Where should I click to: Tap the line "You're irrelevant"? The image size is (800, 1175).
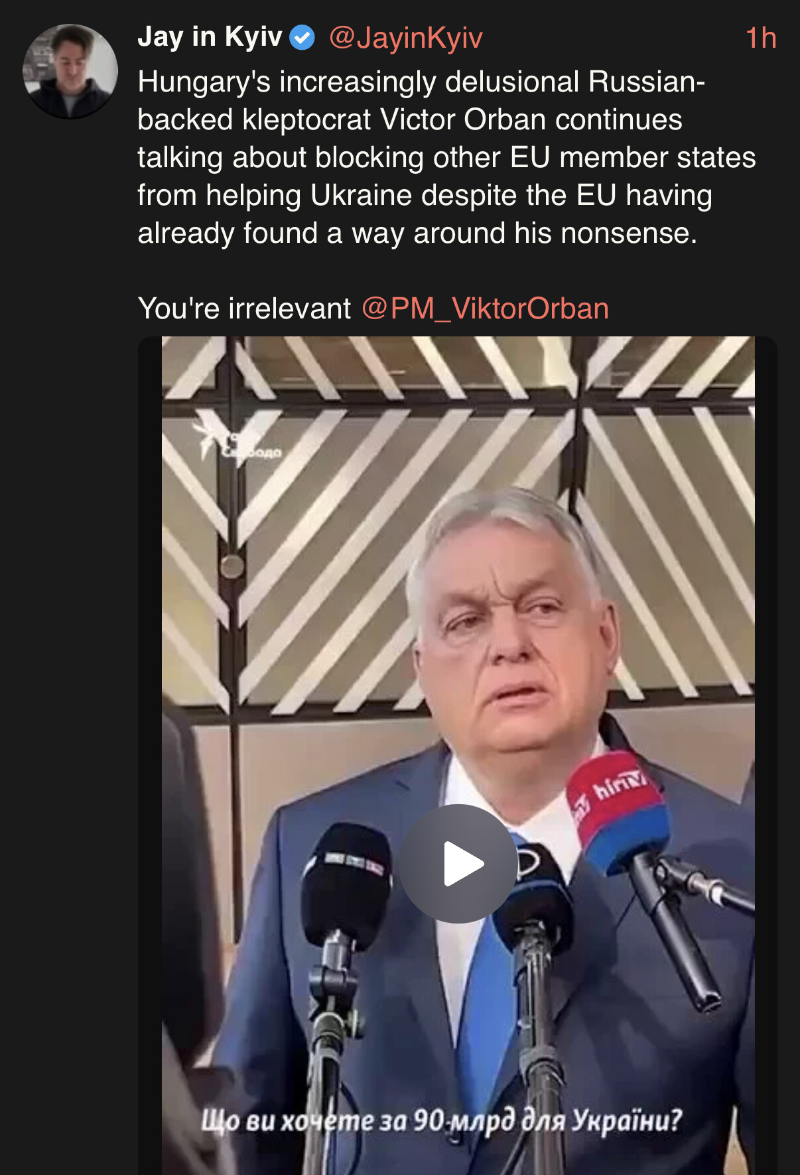tap(244, 309)
